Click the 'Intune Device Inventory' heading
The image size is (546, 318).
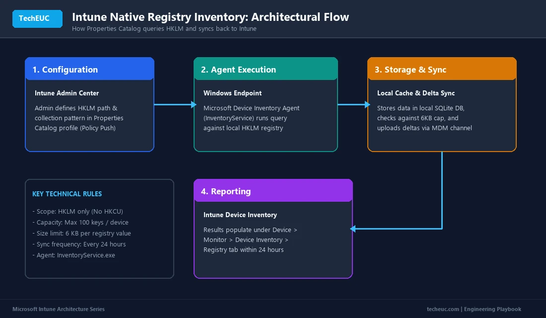tap(240, 215)
